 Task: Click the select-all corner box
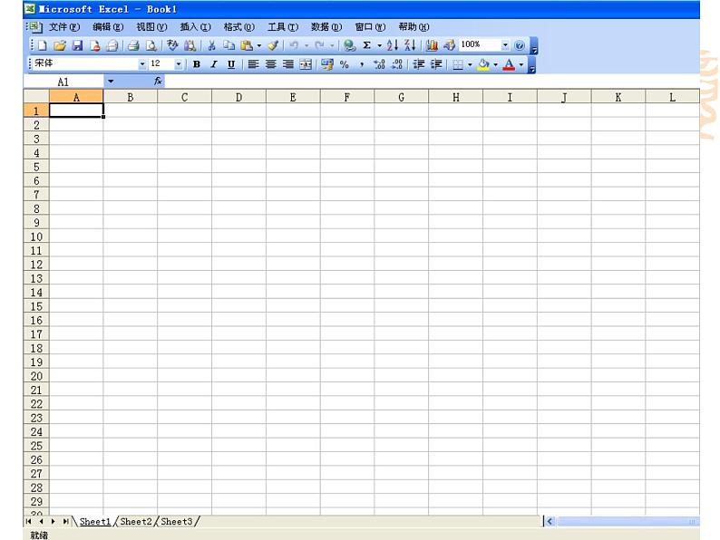pos(36,96)
